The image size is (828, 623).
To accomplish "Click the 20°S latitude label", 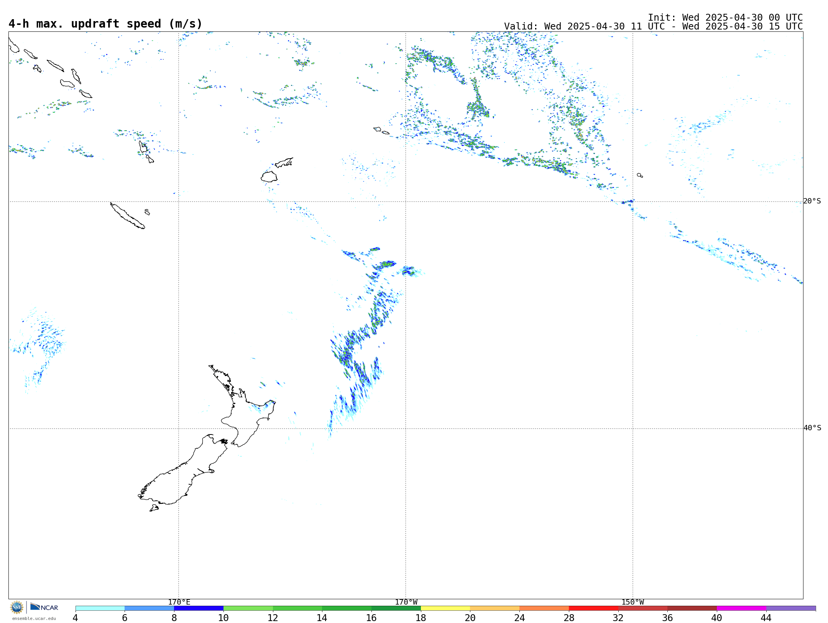I will pyautogui.click(x=812, y=201).
